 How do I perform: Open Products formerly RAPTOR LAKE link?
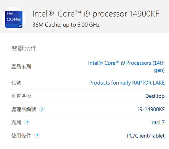tap(127, 83)
